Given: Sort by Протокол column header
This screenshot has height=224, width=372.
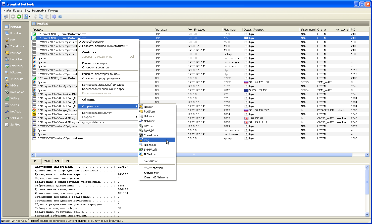Looking at the screenshot, I should pos(169,30).
